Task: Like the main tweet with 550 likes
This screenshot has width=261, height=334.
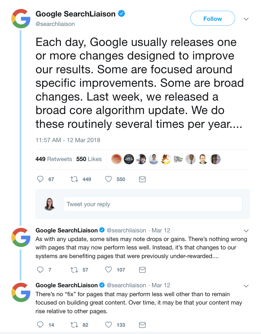Action: (109, 179)
